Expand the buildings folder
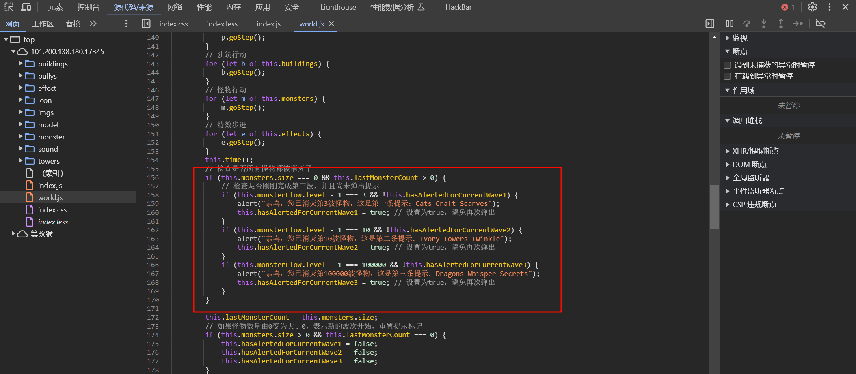856x374 pixels. pos(21,64)
